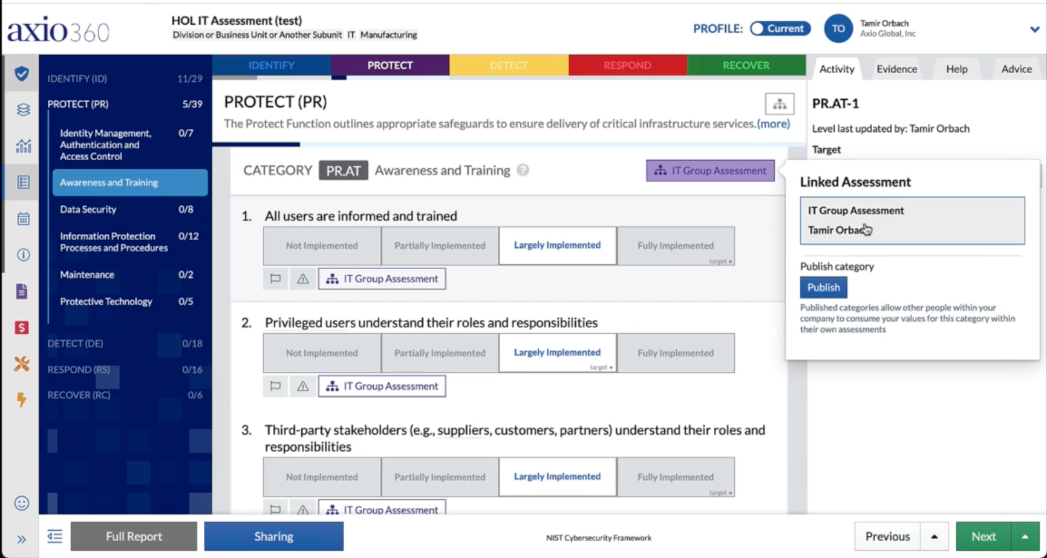Click the hierarchy icon next to PROTECT (PR) header
The image size is (1047, 558).
[x=779, y=104]
